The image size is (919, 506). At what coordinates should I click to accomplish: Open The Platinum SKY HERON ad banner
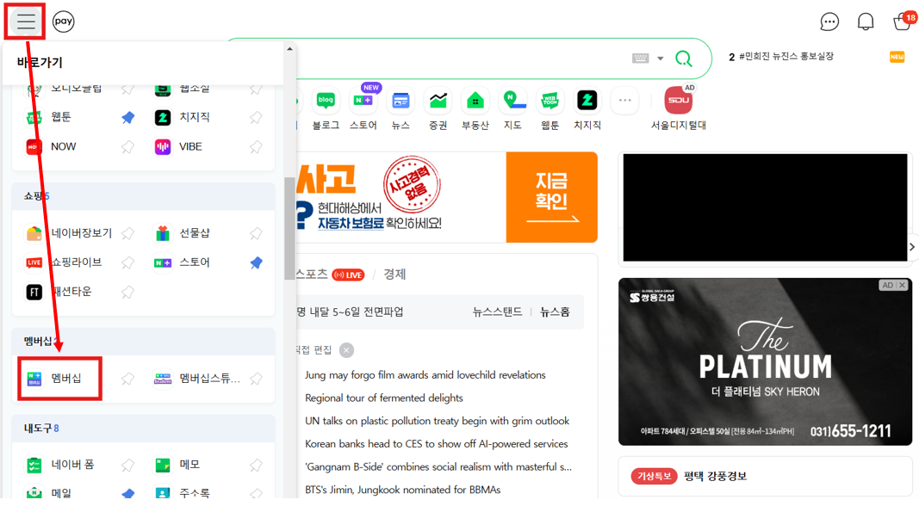coord(766,361)
